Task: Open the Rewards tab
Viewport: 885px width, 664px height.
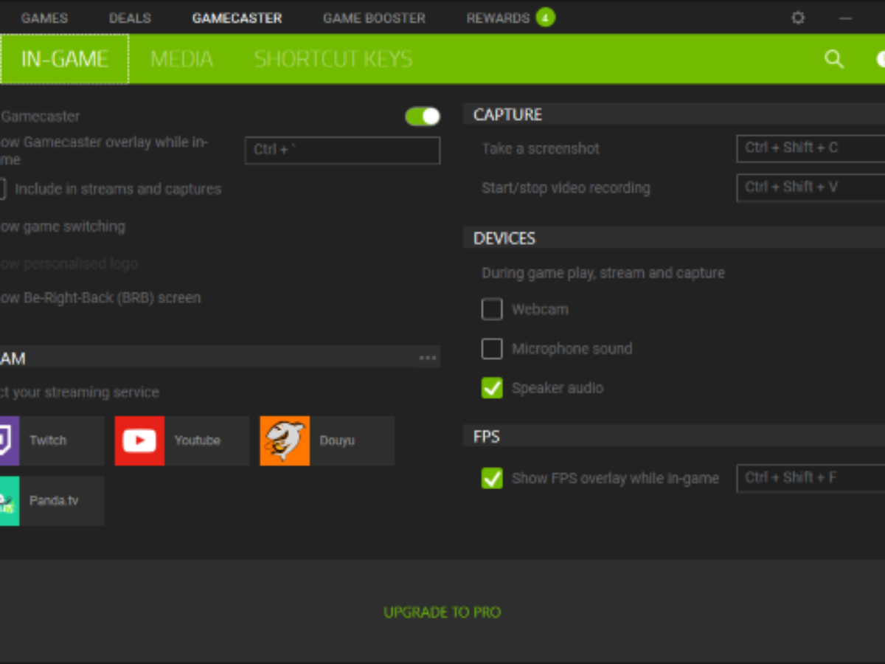Action: [498, 18]
